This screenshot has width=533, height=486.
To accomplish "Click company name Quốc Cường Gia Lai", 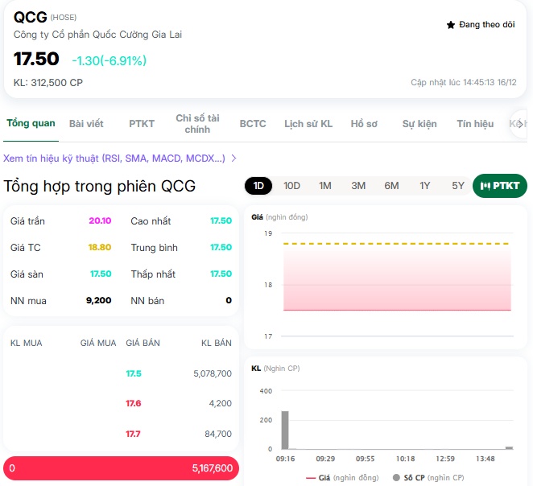I will 97,35.
